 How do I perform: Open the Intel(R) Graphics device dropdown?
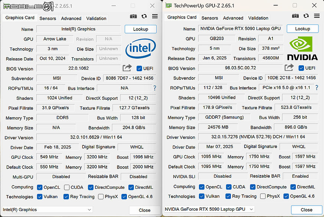(x=47, y=210)
